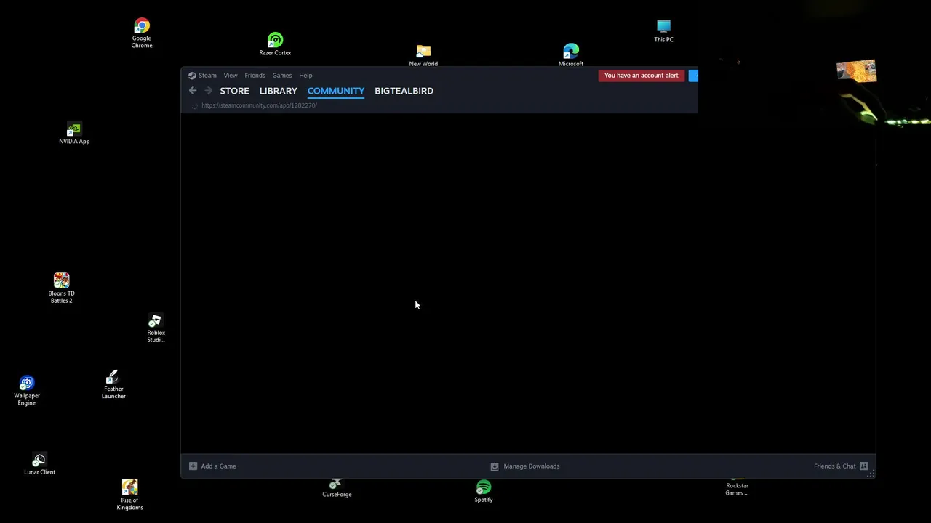Open Manage Downloads label
Screen dimensions: 931x523
pos(531,466)
